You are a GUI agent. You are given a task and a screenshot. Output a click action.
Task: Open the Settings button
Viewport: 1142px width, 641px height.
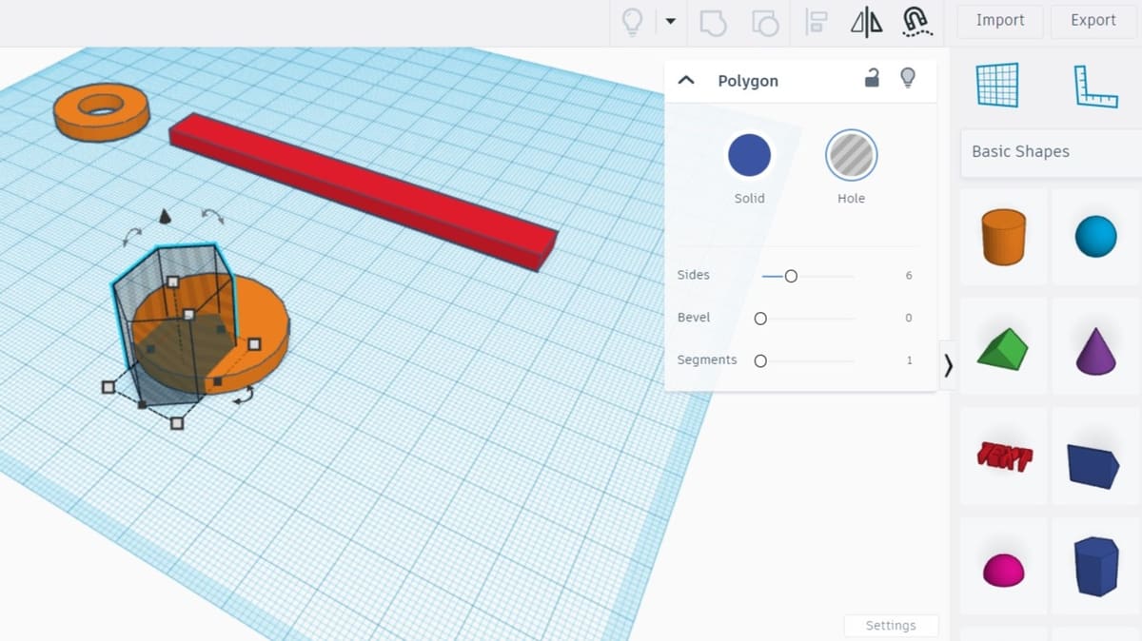[x=891, y=626]
